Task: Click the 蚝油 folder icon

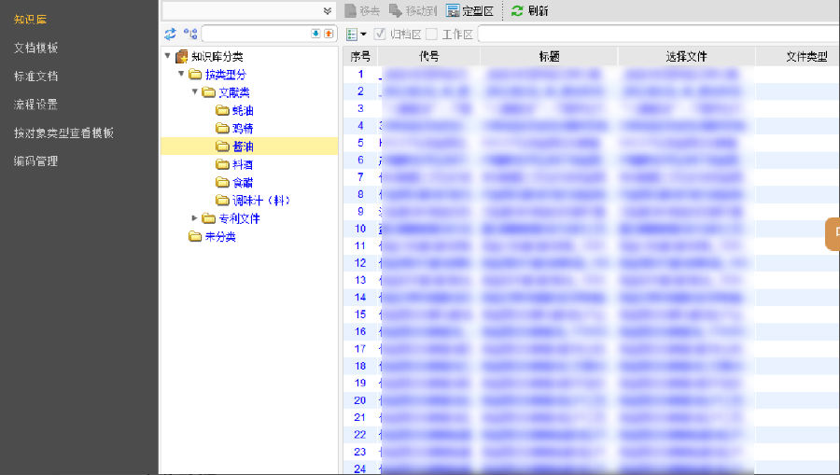Action: [x=222, y=110]
